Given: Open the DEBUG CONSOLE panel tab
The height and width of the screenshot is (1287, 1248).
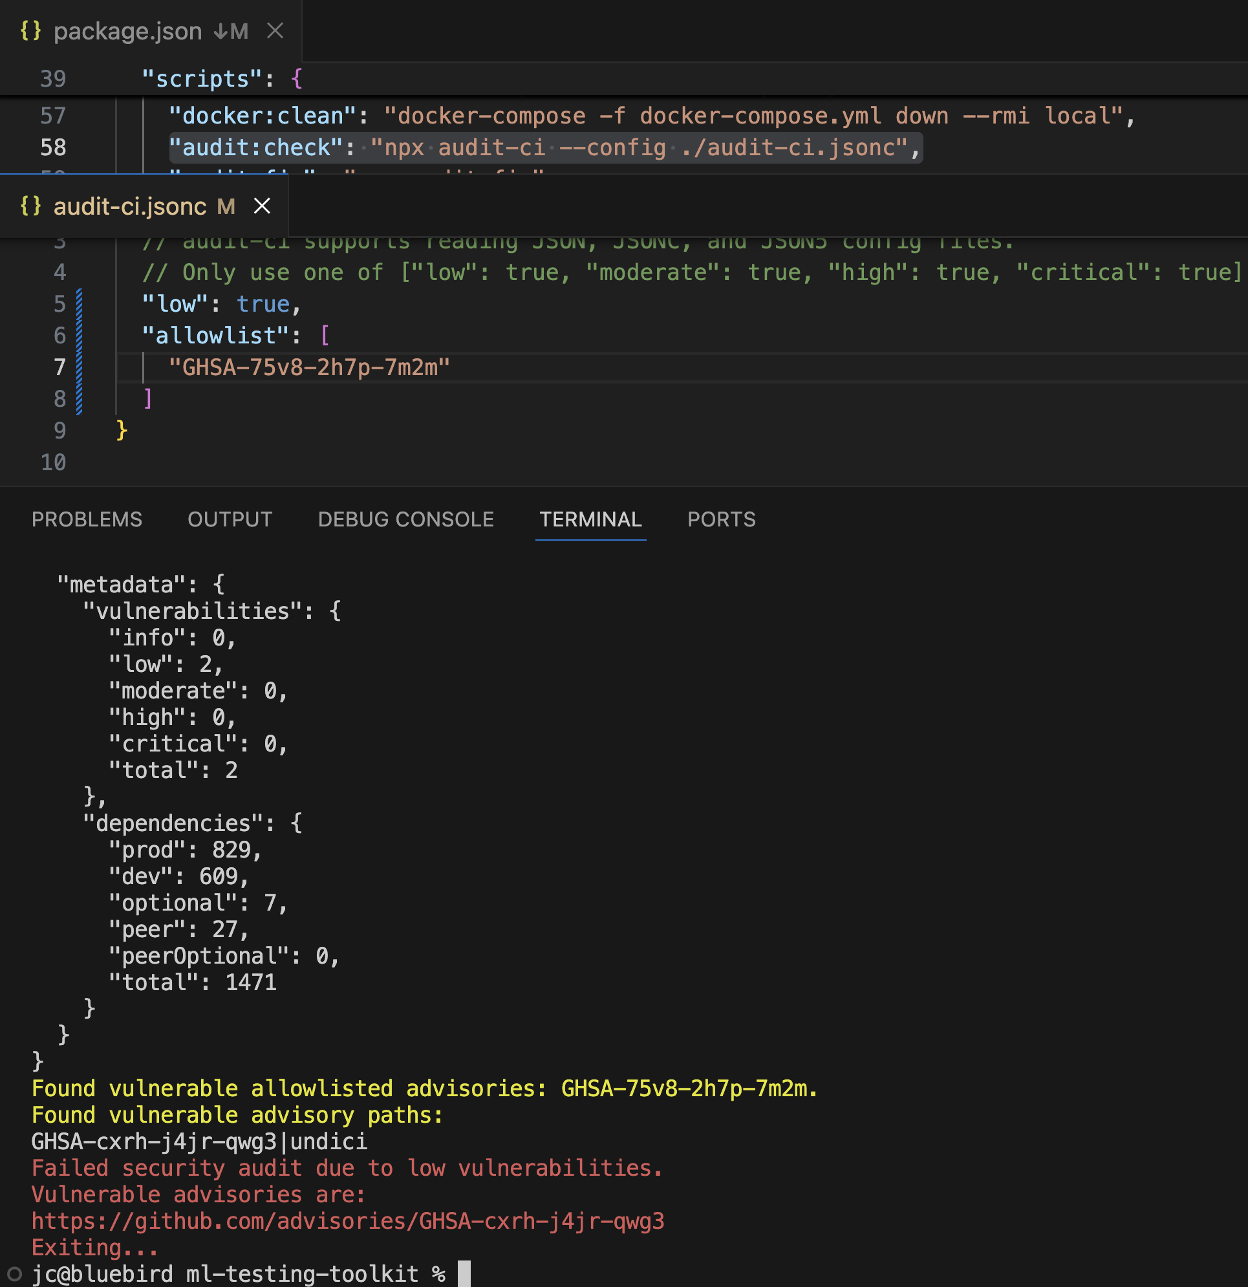Looking at the screenshot, I should [405, 519].
